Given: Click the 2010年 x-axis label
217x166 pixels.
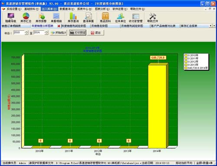Looking at the screenshot, I should (39, 151).
